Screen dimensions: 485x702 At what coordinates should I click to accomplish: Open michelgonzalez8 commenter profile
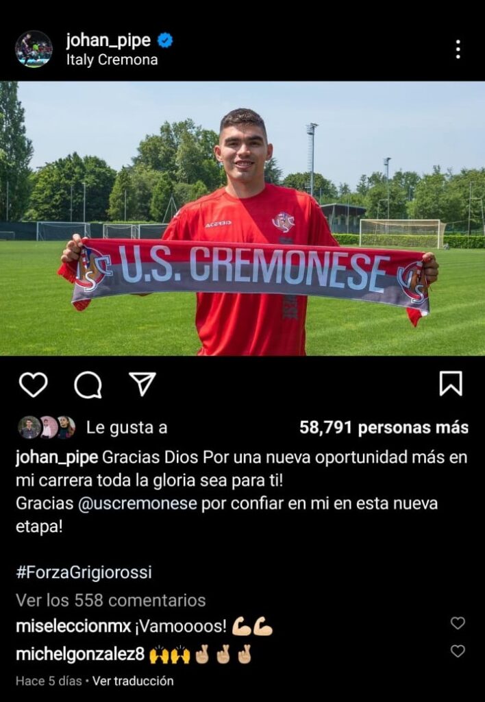pos(80,655)
